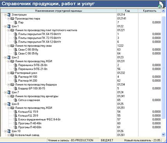Select the Электроцех workshop icon
The height and width of the screenshot is (143, 167).
pyautogui.click(x=9, y=15)
